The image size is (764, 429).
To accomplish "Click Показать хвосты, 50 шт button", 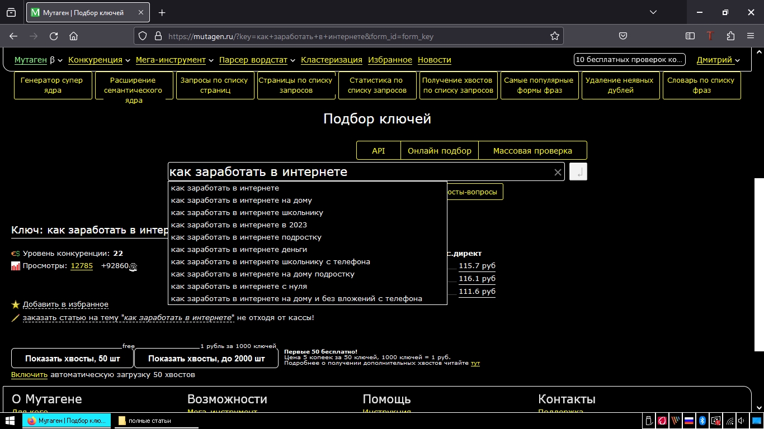I will point(73,359).
